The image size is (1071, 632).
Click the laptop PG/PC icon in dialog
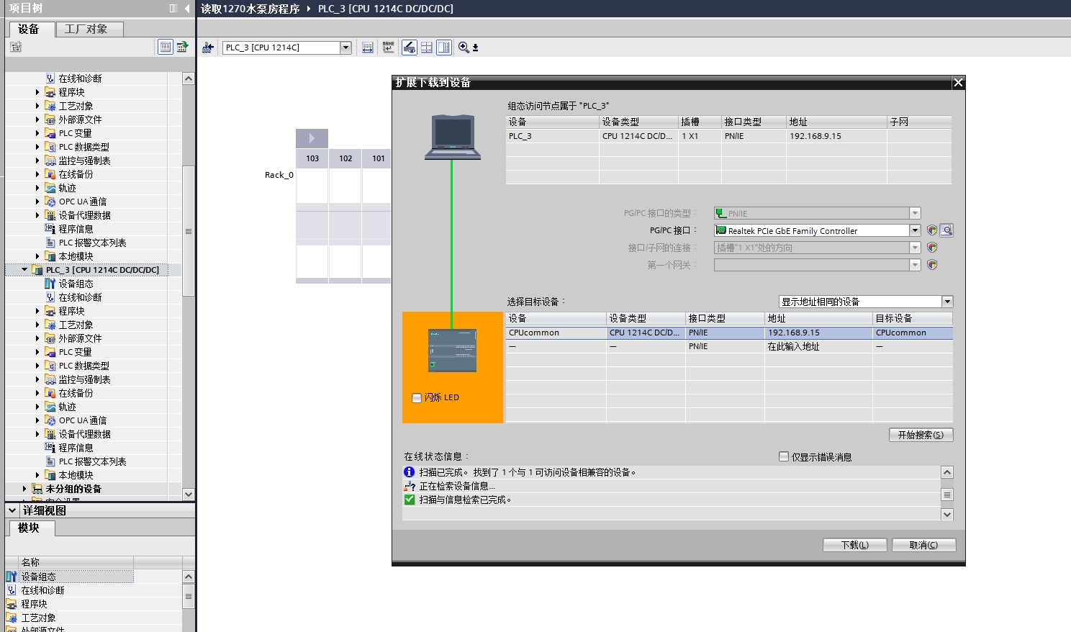click(452, 137)
